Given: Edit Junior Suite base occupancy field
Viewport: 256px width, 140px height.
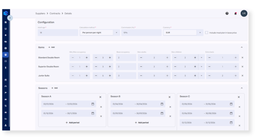Looking at the screenshot, I should coord(126,76).
